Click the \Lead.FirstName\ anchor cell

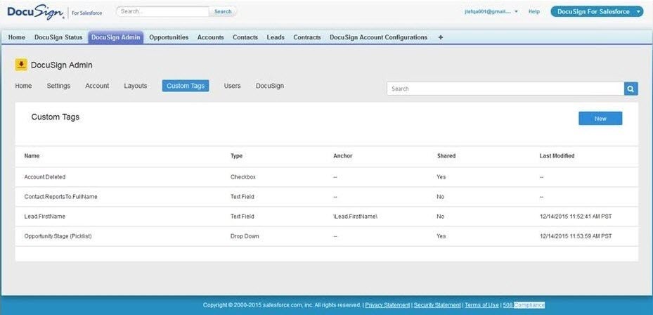click(355, 217)
